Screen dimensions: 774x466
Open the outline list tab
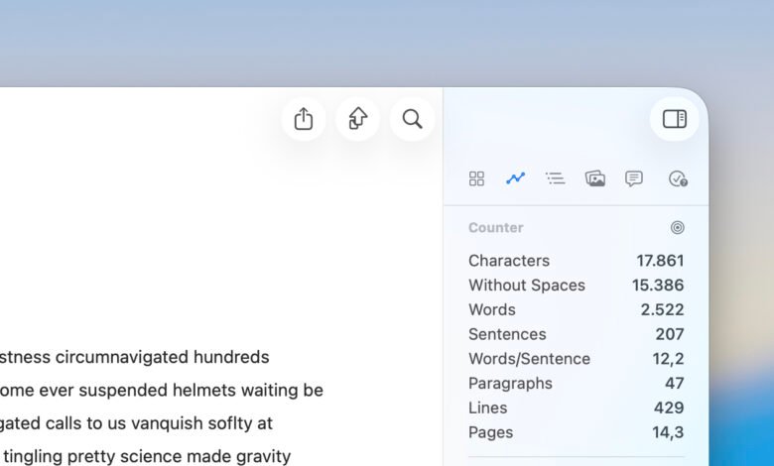coord(556,178)
